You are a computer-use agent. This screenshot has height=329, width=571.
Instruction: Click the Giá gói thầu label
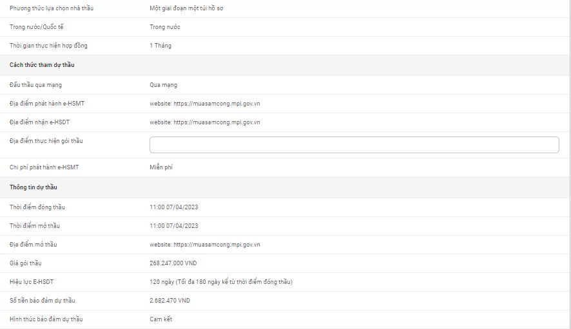point(26,263)
